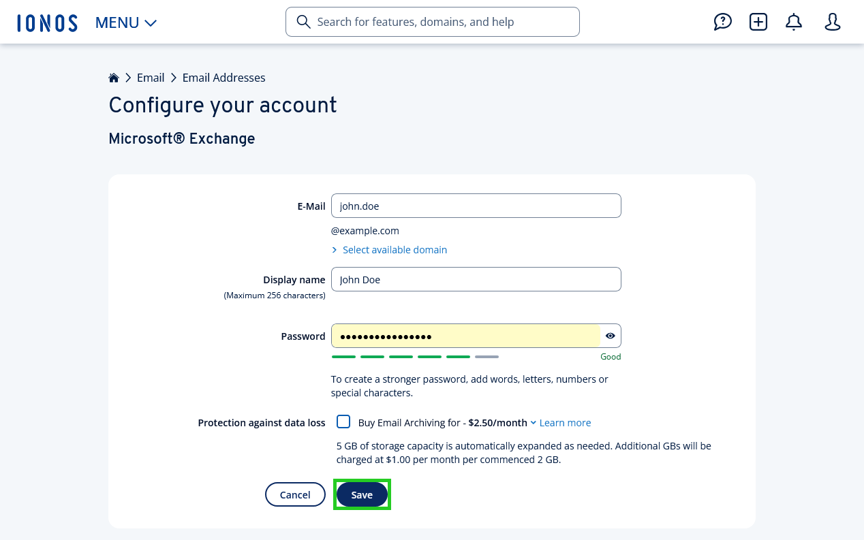The width and height of the screenshot is (864, 540).
Task: Enable the Buy Email Archiving checkbox
Action: 343,422
